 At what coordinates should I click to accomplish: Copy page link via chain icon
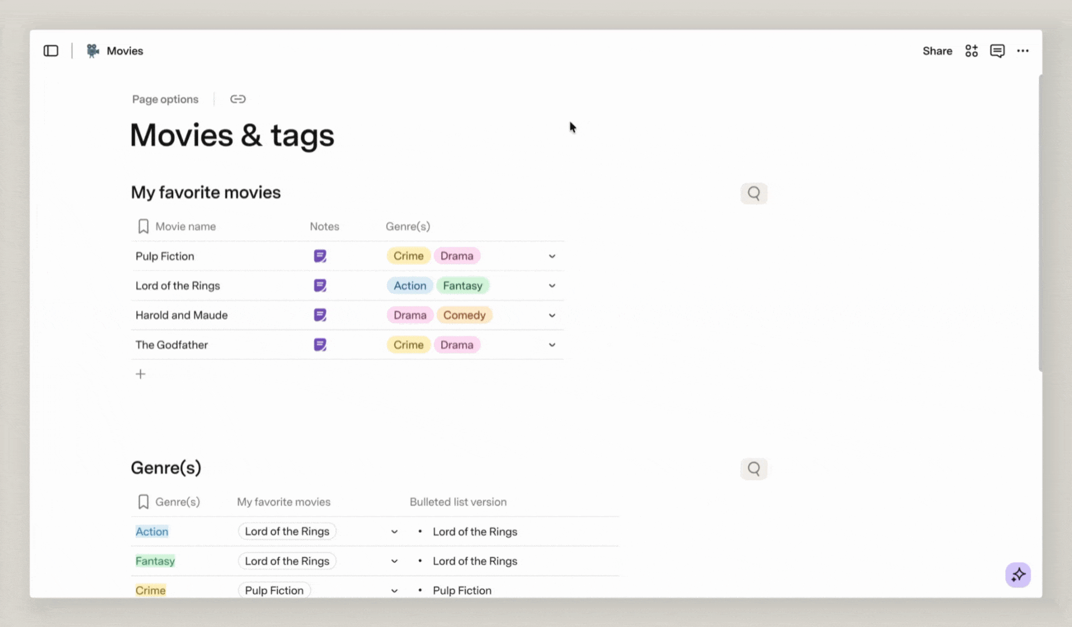238,99
